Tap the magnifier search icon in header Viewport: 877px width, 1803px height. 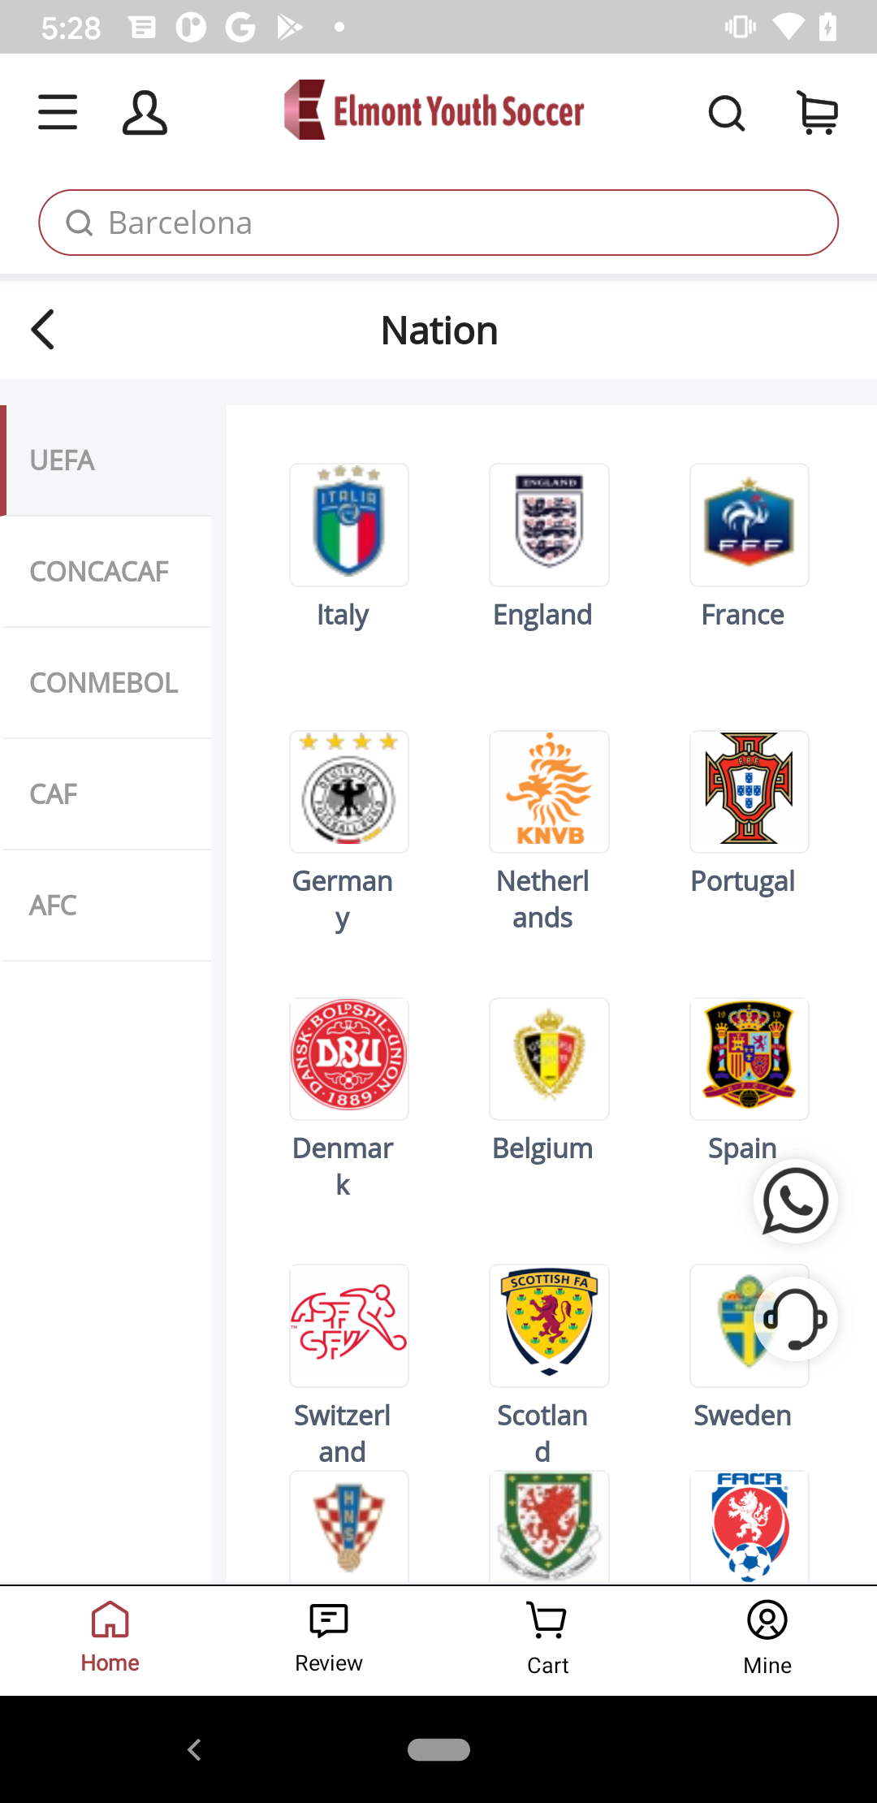point(726,113)
